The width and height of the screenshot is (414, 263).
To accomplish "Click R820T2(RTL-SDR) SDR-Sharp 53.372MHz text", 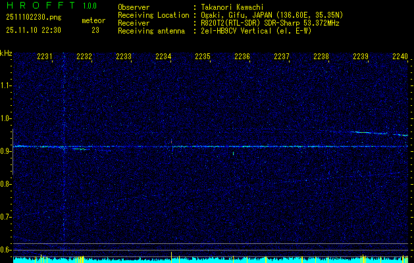I will [x=270, y=23].
